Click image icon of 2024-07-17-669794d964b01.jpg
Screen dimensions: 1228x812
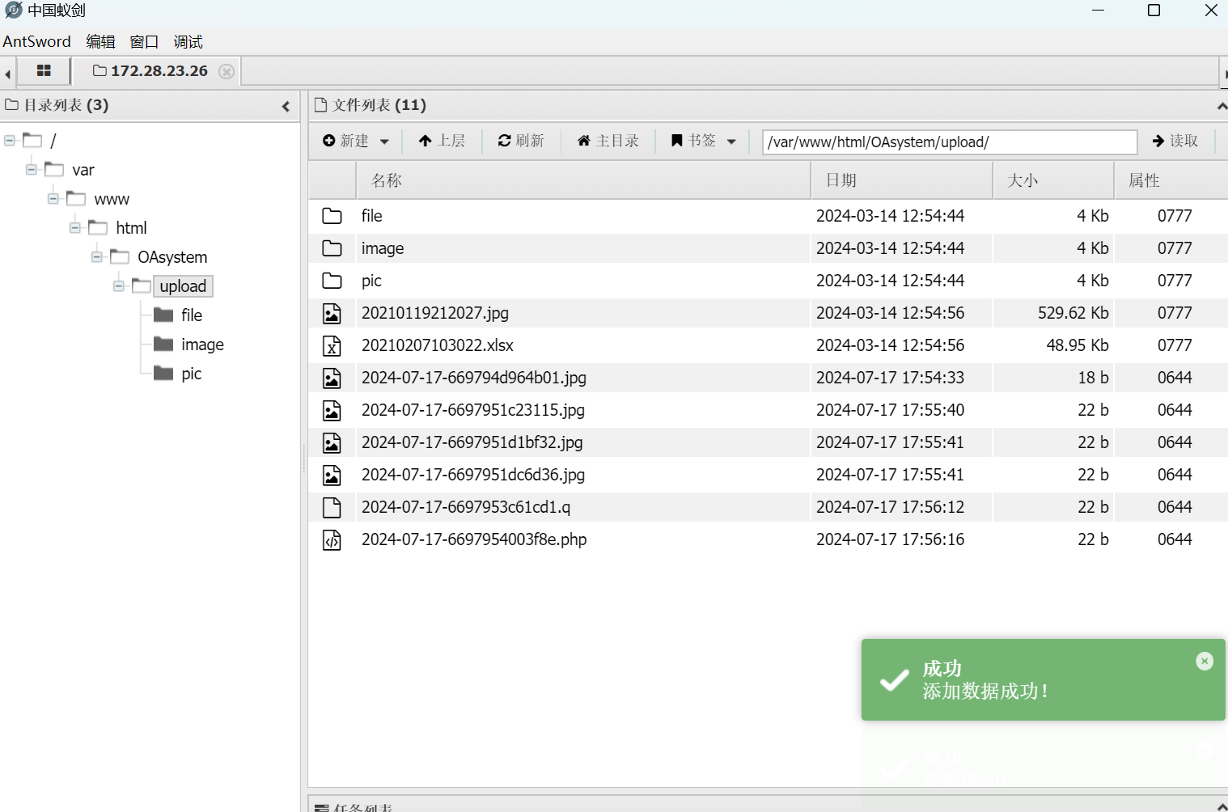[332, 378]
